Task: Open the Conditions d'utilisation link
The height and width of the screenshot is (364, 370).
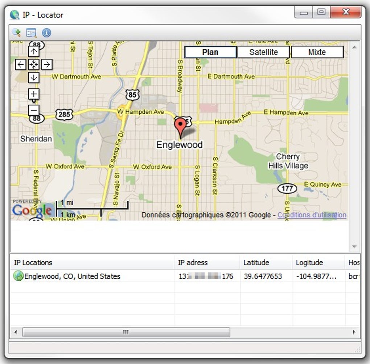Action: pos(312,215)
